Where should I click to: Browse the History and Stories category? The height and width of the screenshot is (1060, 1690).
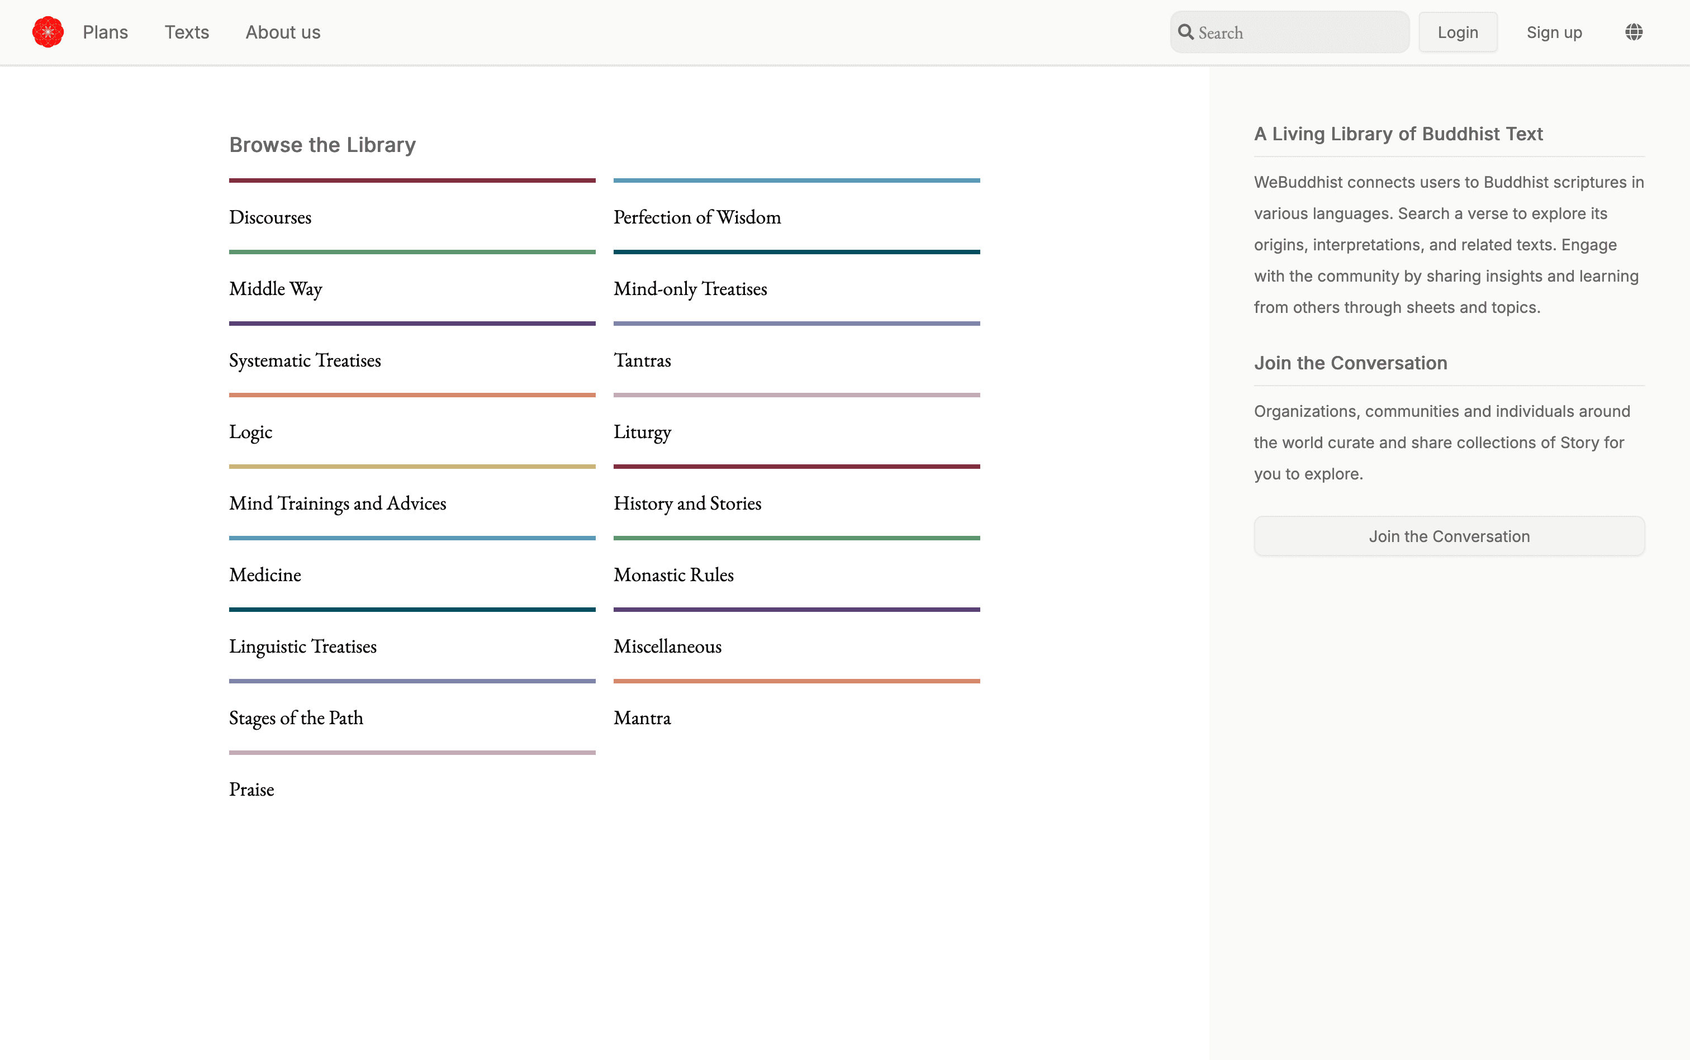pos(687,503)
